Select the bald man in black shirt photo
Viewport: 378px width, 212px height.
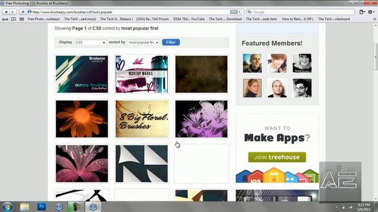277,88
